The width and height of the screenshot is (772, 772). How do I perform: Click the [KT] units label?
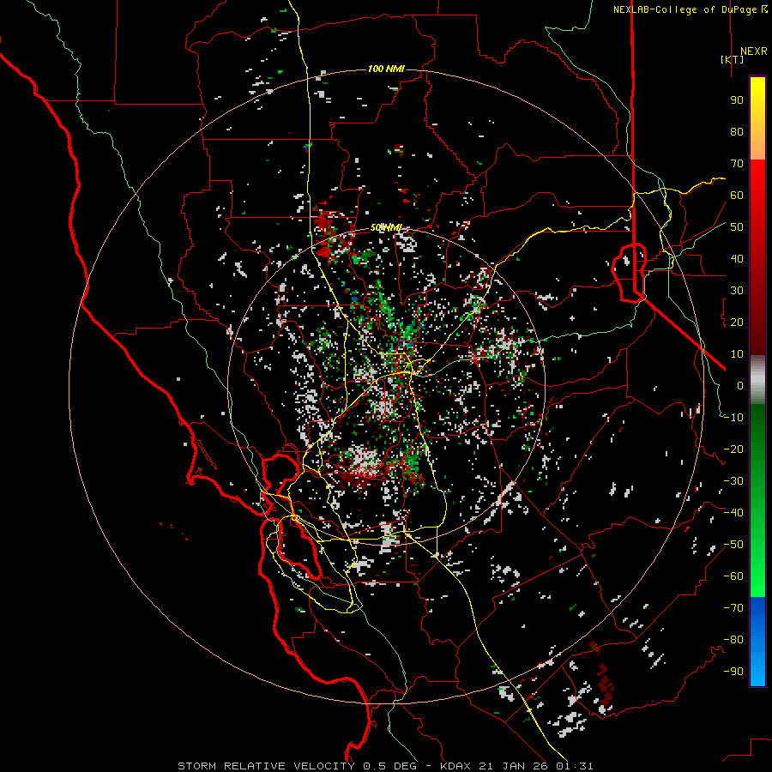[732, 59]
